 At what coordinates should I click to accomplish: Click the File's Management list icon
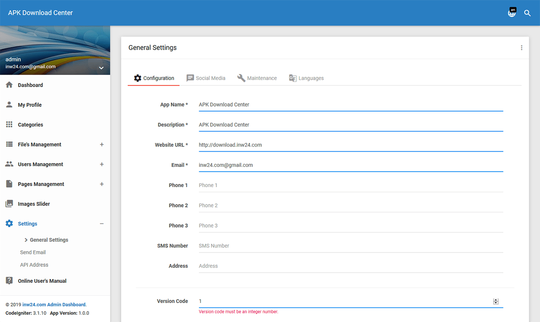click(x=9, y=145)
